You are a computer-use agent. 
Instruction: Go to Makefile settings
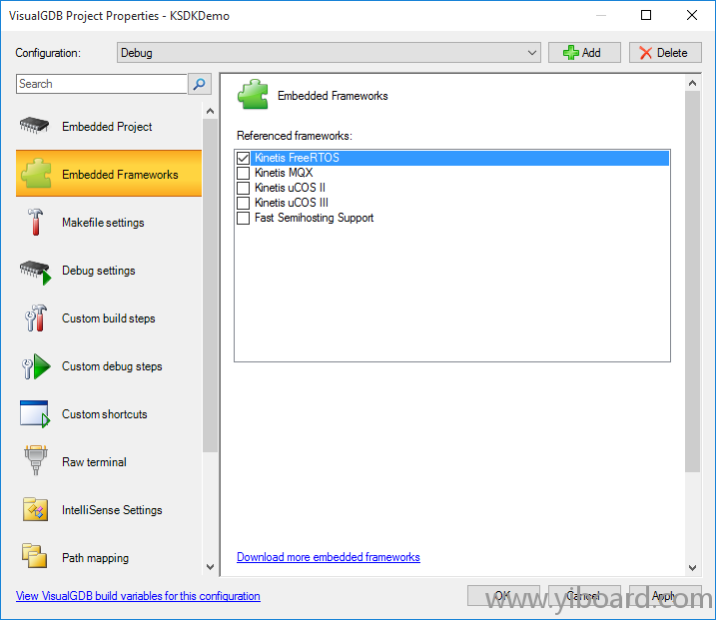[x=109, y=222]
